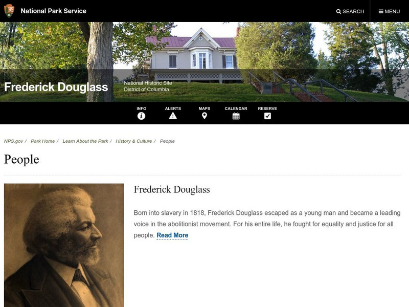
Task: Follow the Read More link
Action: pos(172,235)
